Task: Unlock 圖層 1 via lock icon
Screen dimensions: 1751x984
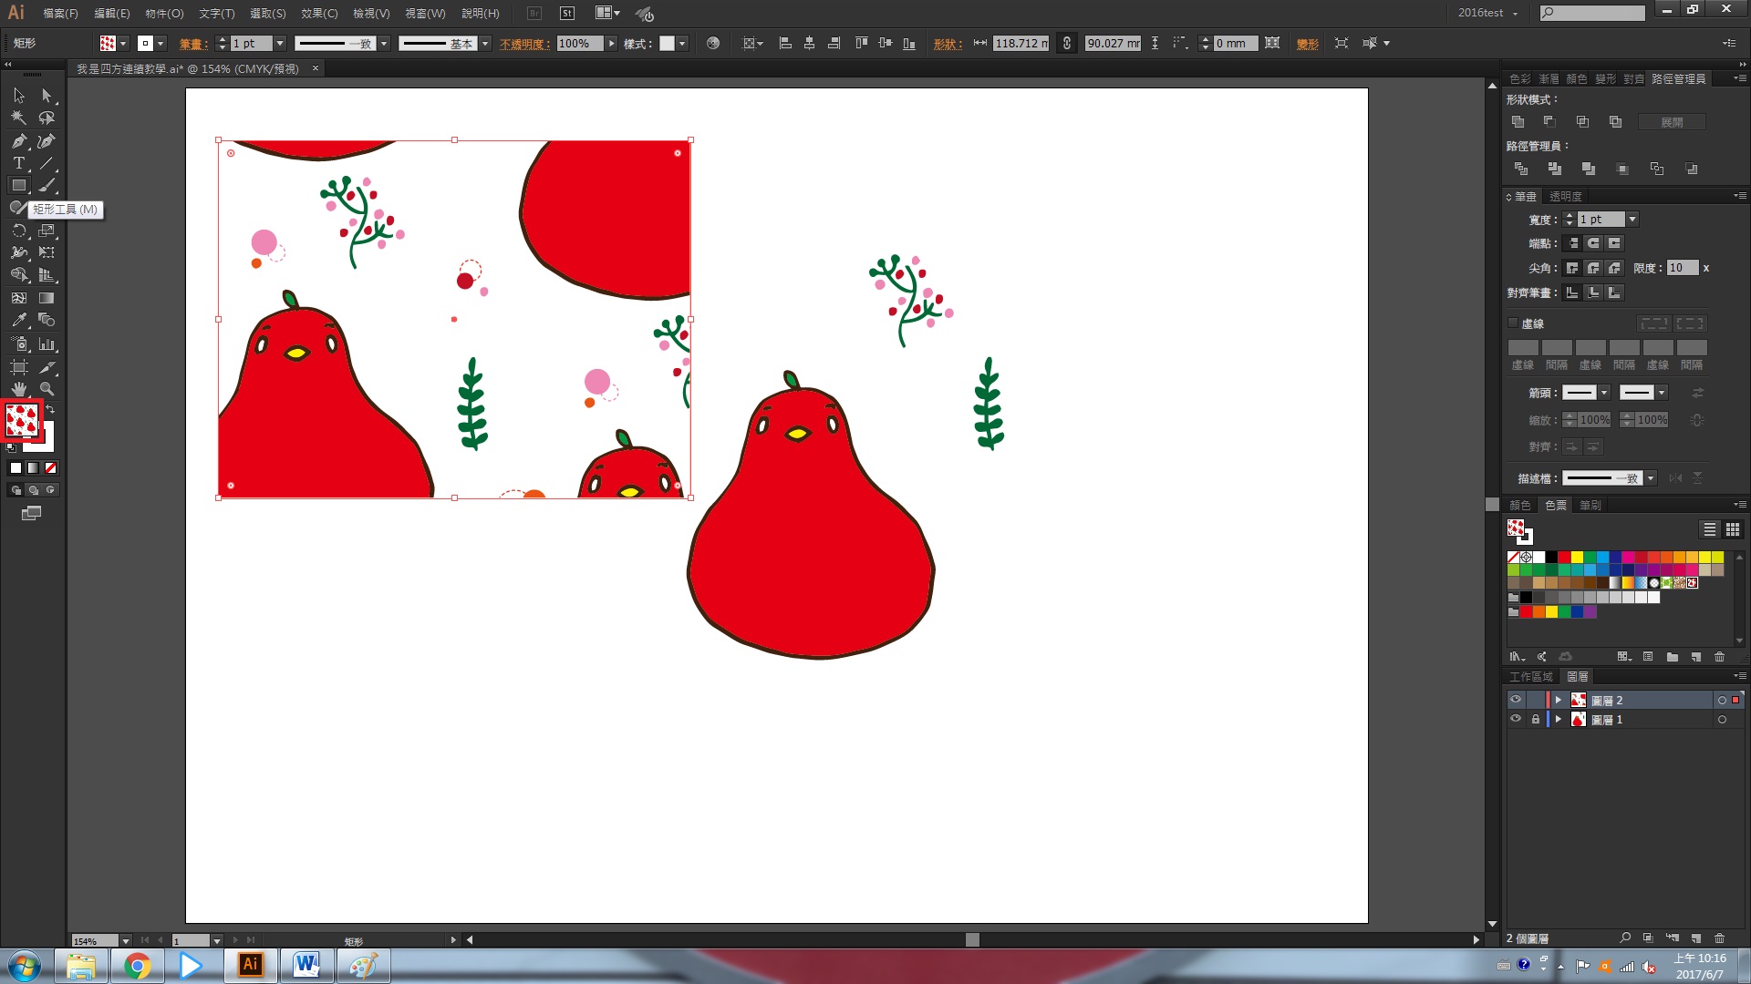Action: (1536, 720)
